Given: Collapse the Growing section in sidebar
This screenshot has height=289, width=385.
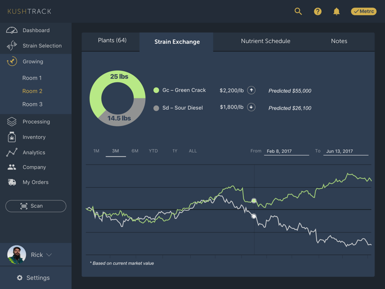Looking at the screenshot, I should coord(33,62).
